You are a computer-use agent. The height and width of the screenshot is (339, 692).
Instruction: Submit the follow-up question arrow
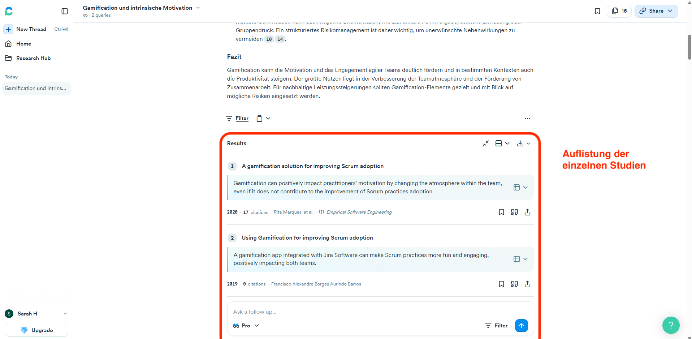(521, 326)
